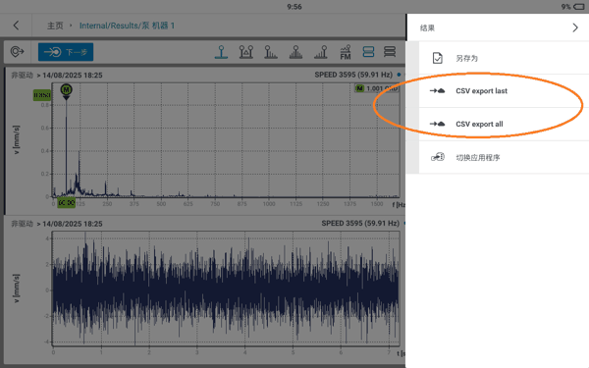Open the FM frequency markers tool
The image size is (589, 368).
346,52
